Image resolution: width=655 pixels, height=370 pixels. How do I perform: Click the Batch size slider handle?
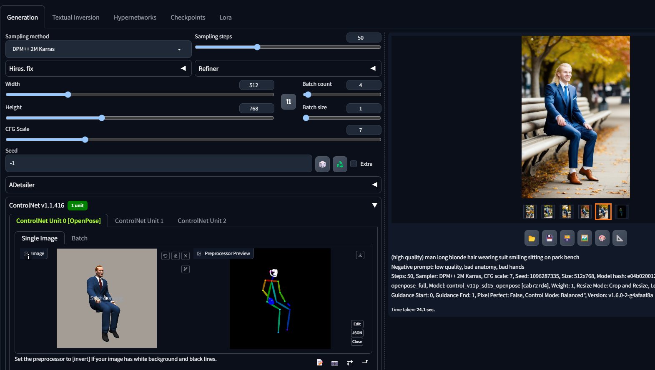point(306,118)
